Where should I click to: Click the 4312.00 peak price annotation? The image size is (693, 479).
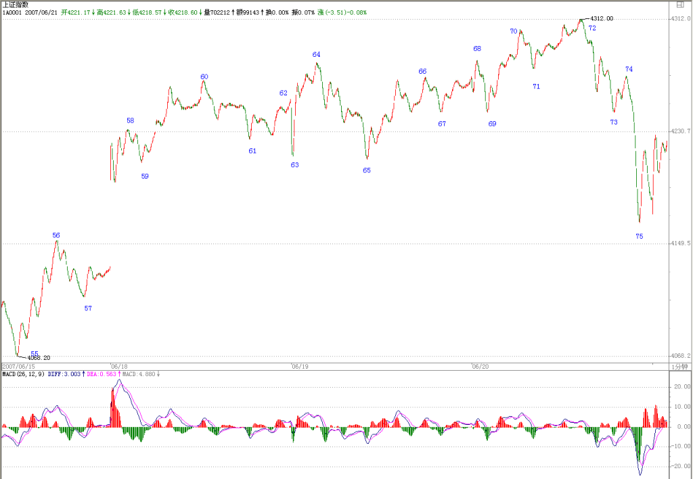pyautogui.click(x=602, y=18)
